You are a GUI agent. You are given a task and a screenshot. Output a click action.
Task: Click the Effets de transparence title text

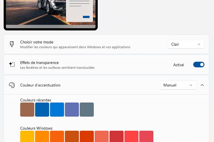pyautogui.click(x=40, y=63)
